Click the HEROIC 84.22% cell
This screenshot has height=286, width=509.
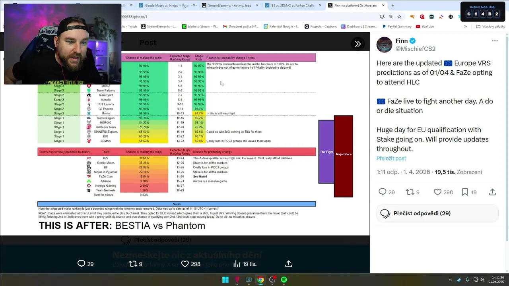144,122
